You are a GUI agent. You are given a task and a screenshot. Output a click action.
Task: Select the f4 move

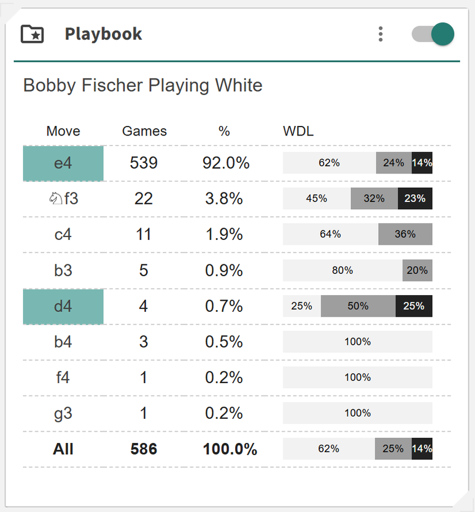63,378
